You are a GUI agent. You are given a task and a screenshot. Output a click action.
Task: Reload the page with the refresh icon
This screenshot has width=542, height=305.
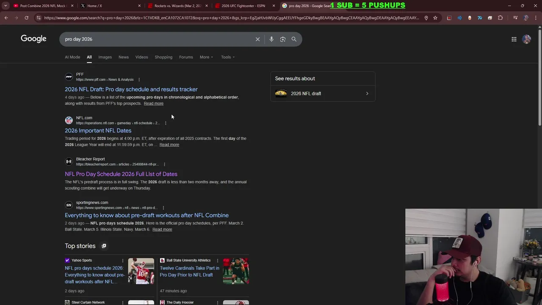pyautogui.click(x=26, y=18)
